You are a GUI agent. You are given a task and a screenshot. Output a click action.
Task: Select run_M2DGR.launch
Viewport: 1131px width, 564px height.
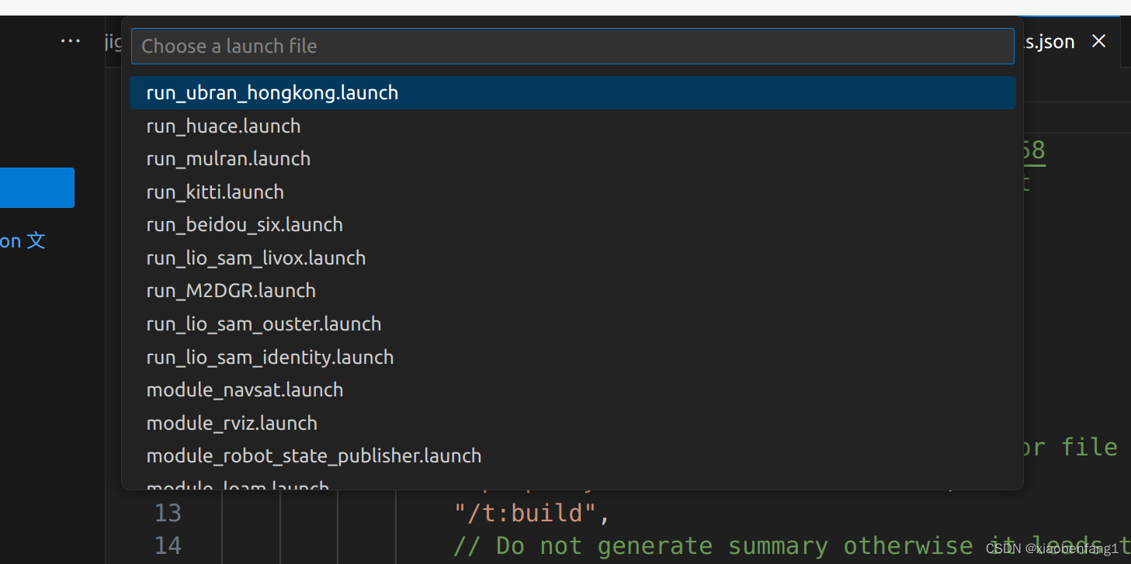click(572, 291)
